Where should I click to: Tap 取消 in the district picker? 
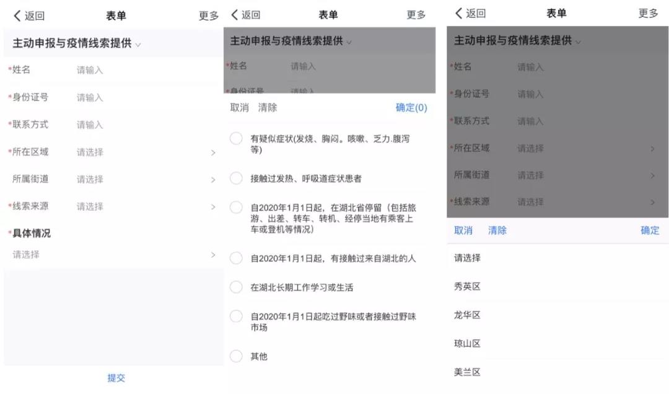click(463, 230)
